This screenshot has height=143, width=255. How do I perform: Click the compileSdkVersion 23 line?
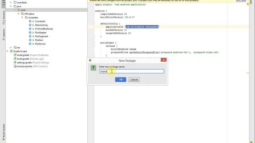pos(114,14)
